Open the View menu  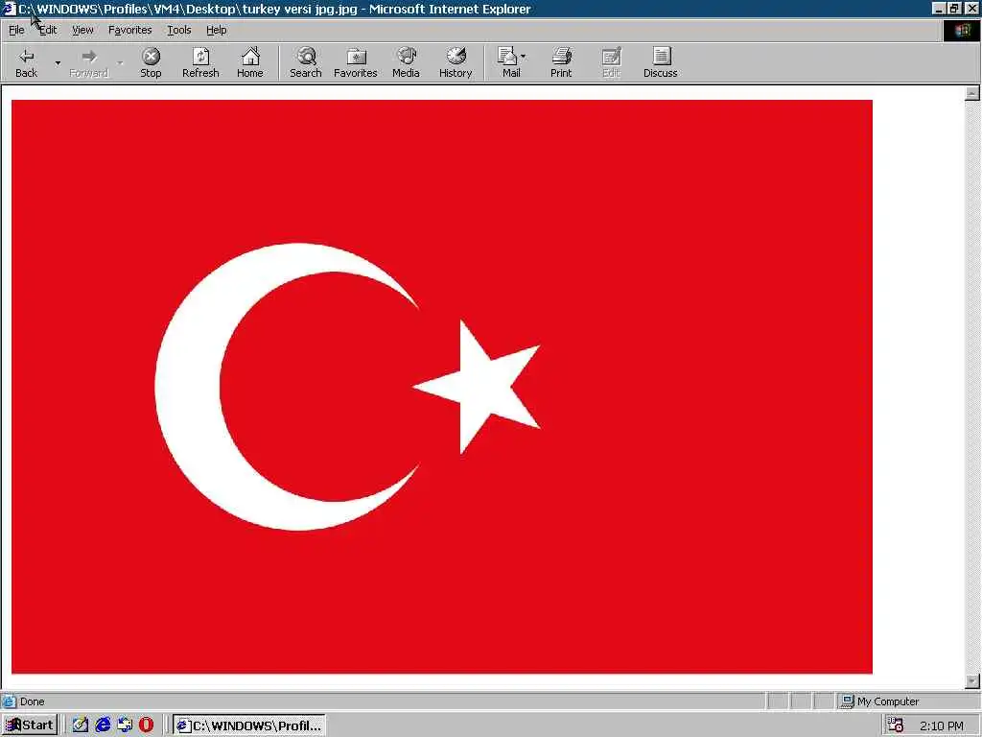pyautogui.click(x=82, y=30)
